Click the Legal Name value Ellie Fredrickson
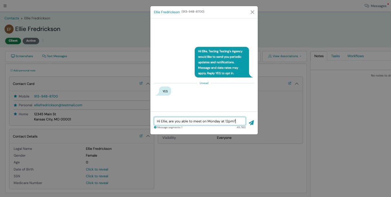391x197 pixels. pos(99,149)
